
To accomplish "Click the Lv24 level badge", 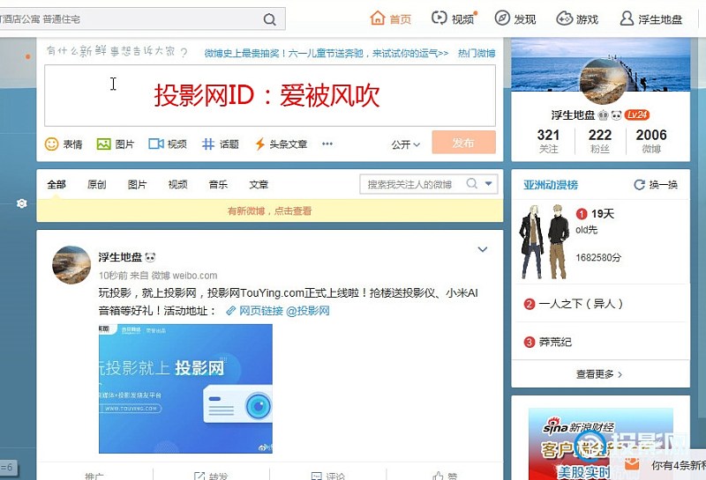I will (x=636, y=115).
